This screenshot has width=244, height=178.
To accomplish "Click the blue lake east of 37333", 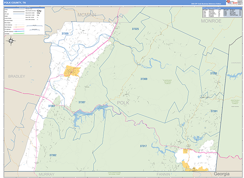I will 234,76.
